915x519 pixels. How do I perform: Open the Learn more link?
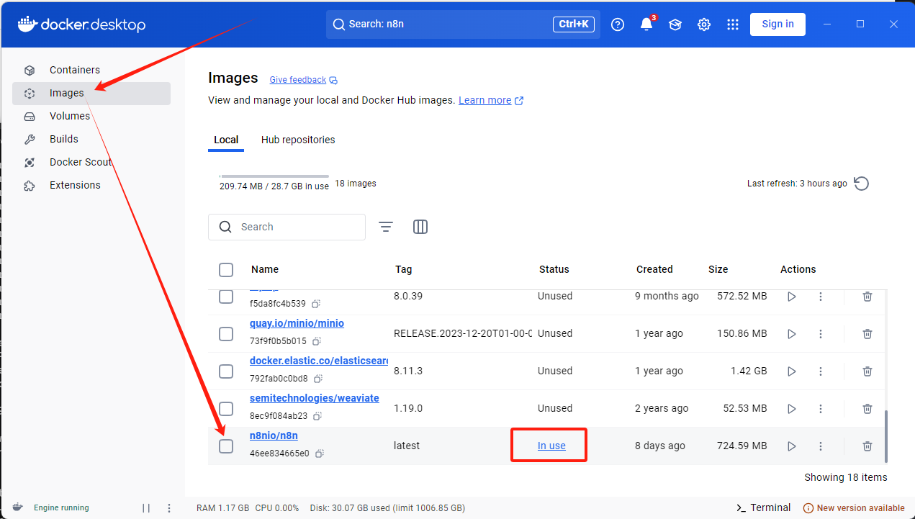click(x=491, y=100)
